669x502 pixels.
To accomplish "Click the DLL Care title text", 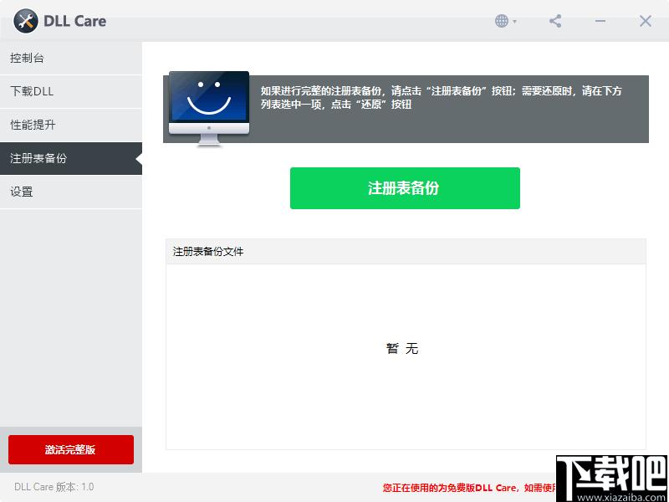I will pyautogui.click(x=75, y=21).
